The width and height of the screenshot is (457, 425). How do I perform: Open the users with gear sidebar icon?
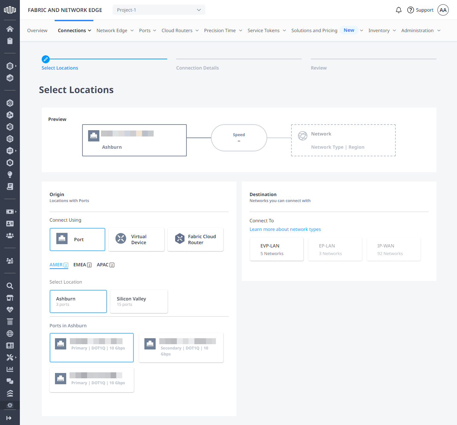click(x=10, y=261)
